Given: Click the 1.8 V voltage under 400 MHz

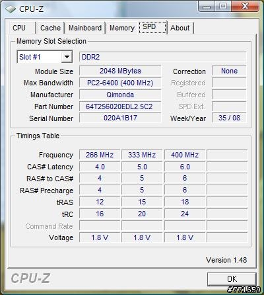Looking at the screenshot, I should coord(185,237).
